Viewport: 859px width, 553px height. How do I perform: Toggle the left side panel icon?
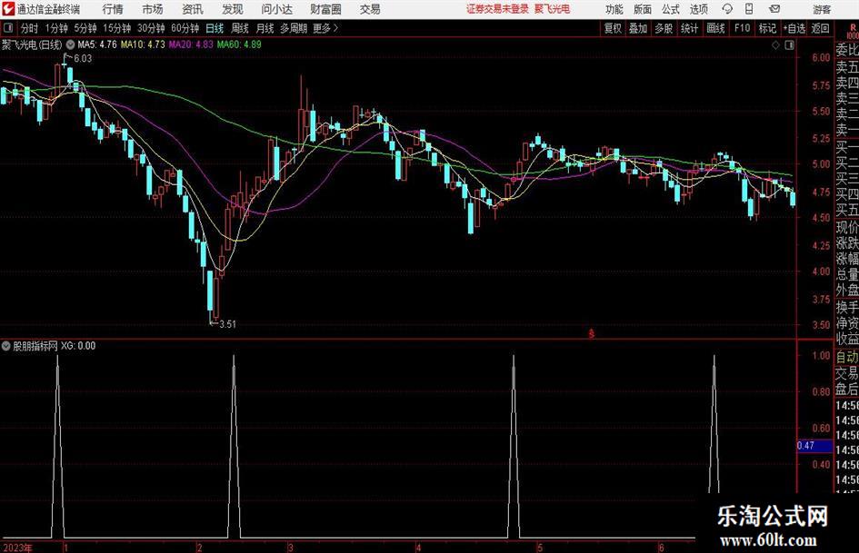8,28
